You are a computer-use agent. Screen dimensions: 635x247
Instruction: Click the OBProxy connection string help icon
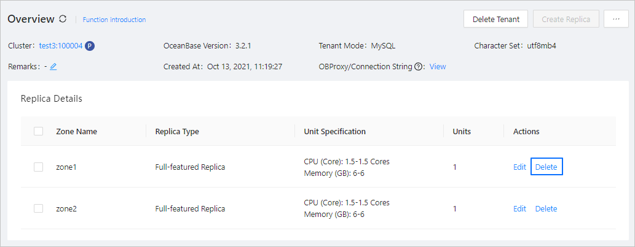[419, 66]
